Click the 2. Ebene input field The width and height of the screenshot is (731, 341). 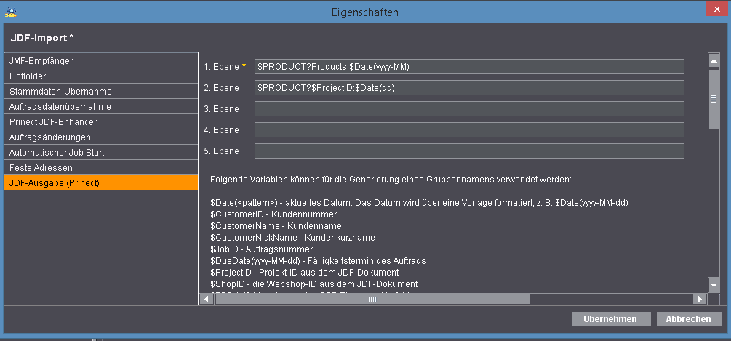[x=469, y=87]
